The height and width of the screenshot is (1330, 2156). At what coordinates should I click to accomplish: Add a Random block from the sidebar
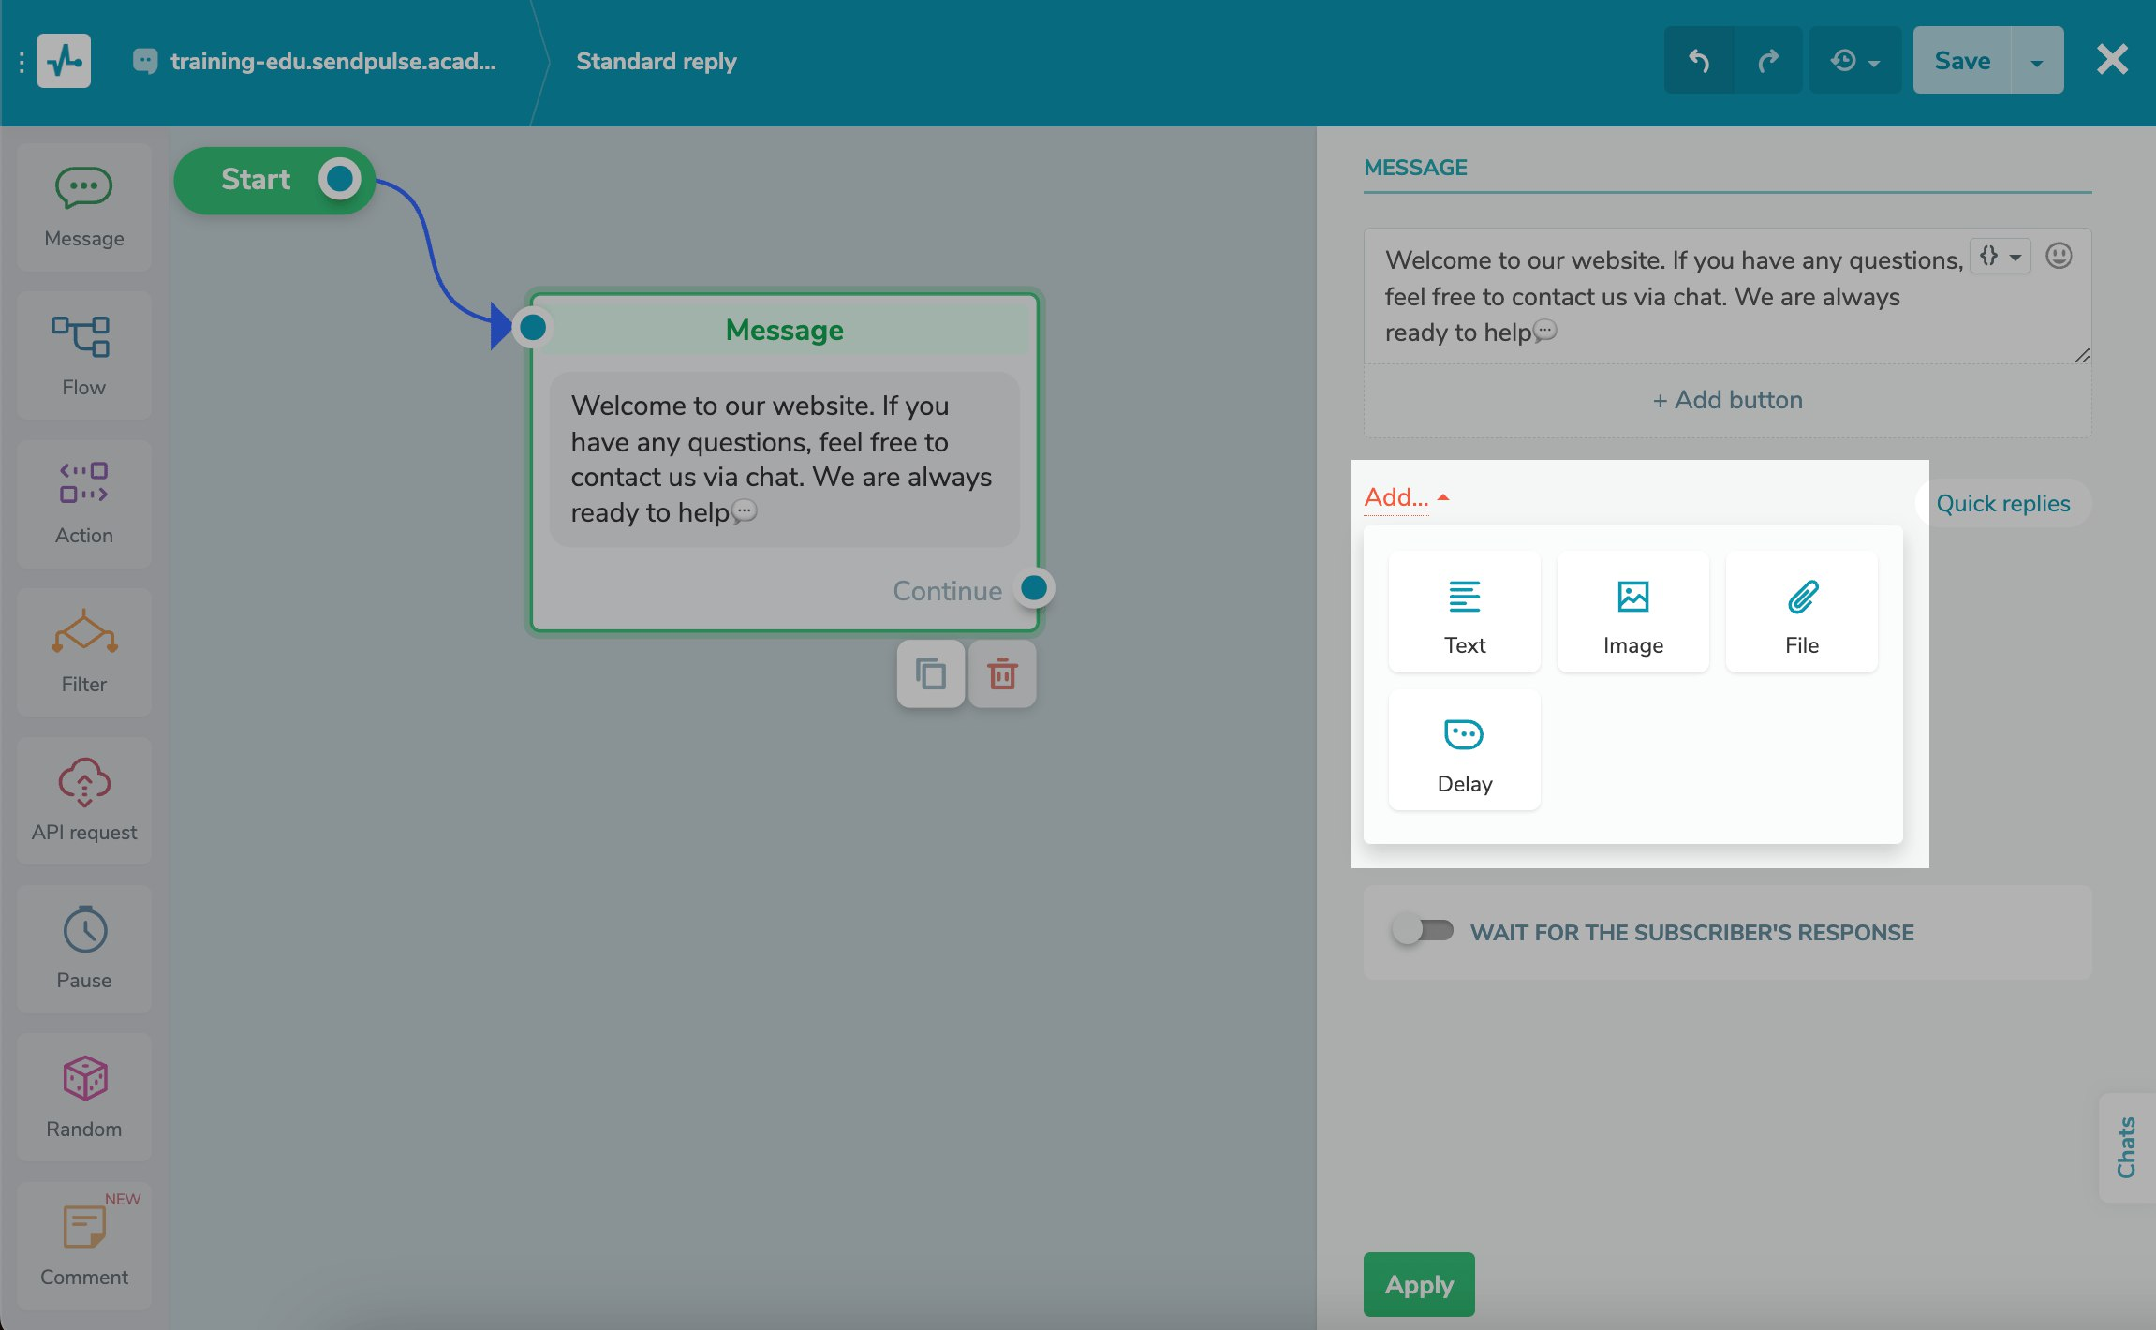pyautogui.click(x=83, y=1096)
